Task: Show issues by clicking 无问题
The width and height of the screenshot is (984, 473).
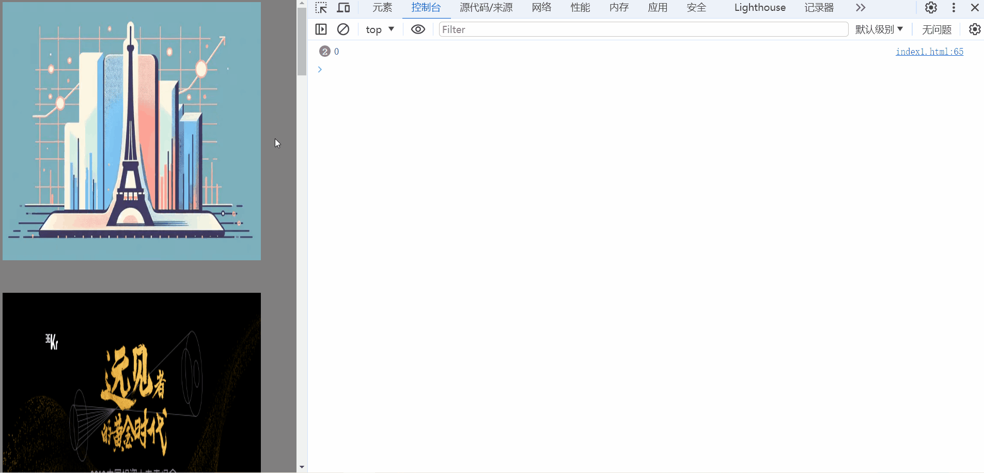Action: [936, 29]
